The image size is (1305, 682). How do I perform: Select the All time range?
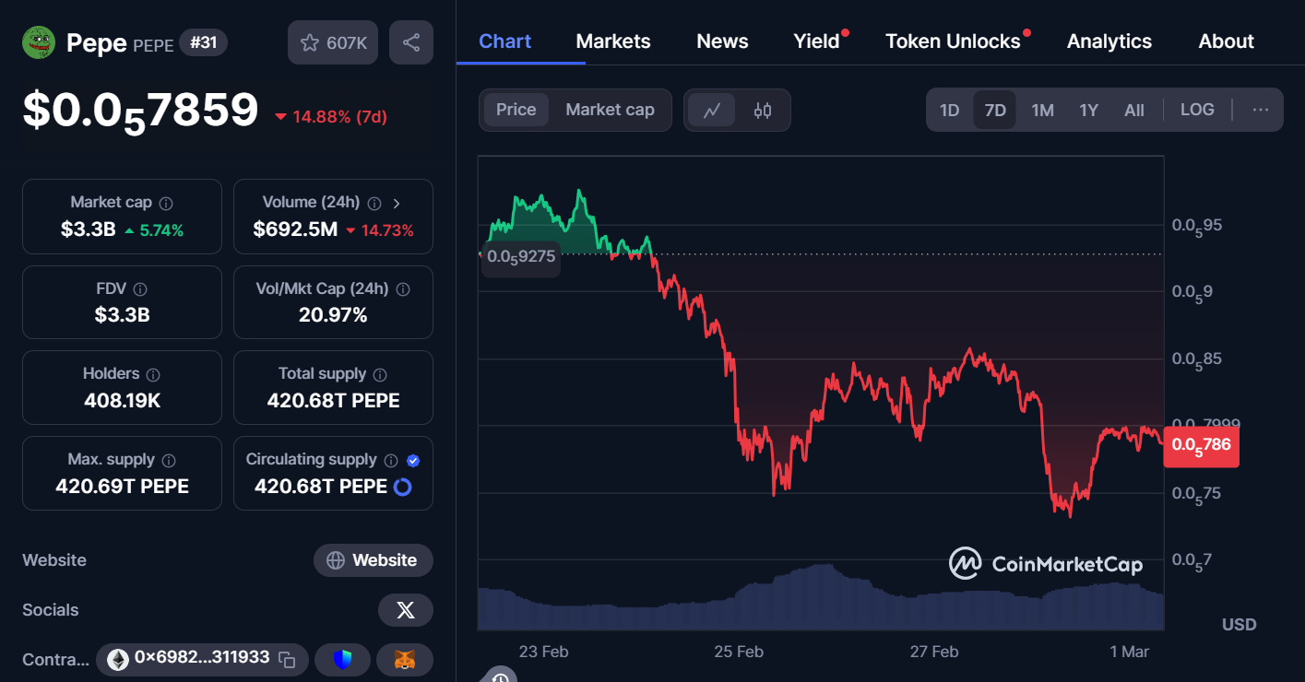(1134, 111)
